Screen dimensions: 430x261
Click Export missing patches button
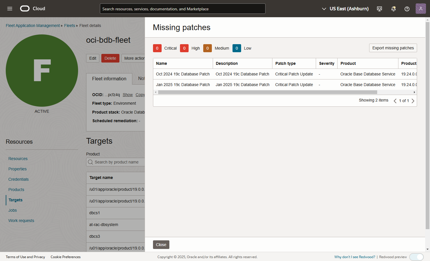(x=393, y=48)
